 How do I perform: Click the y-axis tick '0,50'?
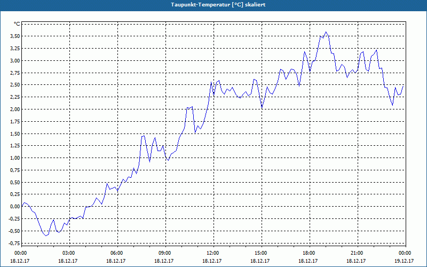(x=15, y=182)
